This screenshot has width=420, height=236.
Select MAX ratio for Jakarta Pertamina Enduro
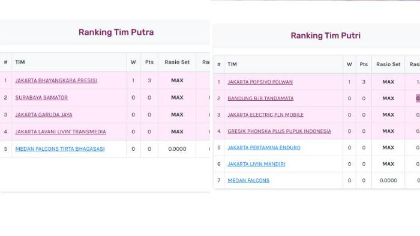pyautogui.click(x=388, y=148)
